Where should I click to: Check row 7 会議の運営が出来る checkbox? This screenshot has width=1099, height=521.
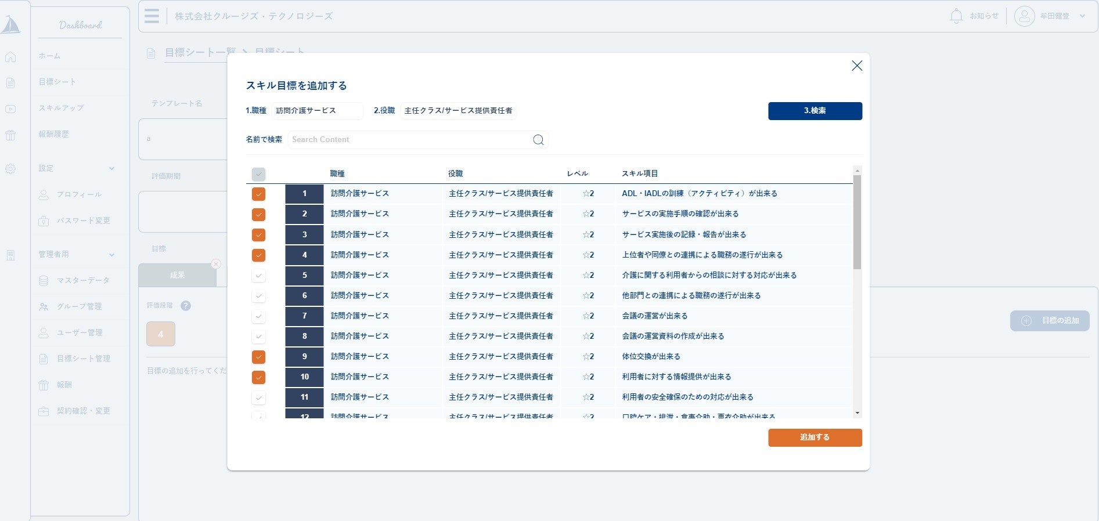pos(259,316)
